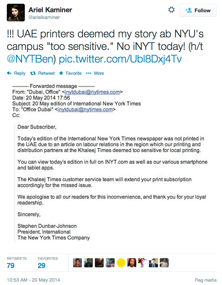Open the gear settings menu
The width and height of the screenshot is (222, 285).
(x=171, y=10)
